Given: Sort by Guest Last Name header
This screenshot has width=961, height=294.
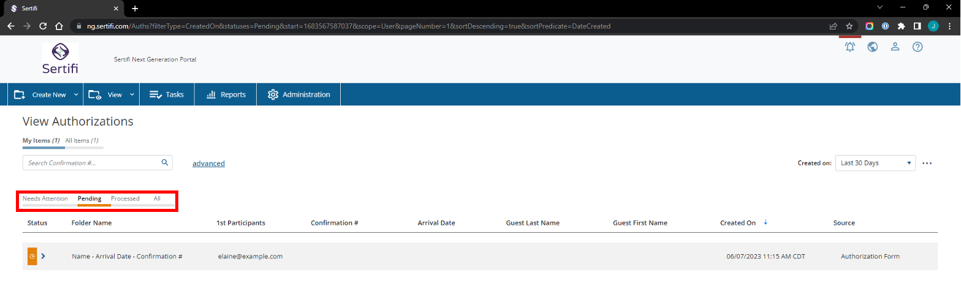Looking at the screenshot, I should click(x=533, y=223).
